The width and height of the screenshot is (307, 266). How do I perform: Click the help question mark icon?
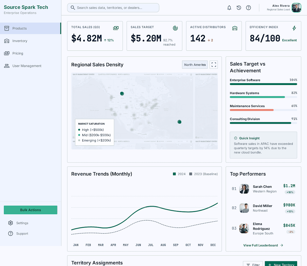click(x=249, y=8)
